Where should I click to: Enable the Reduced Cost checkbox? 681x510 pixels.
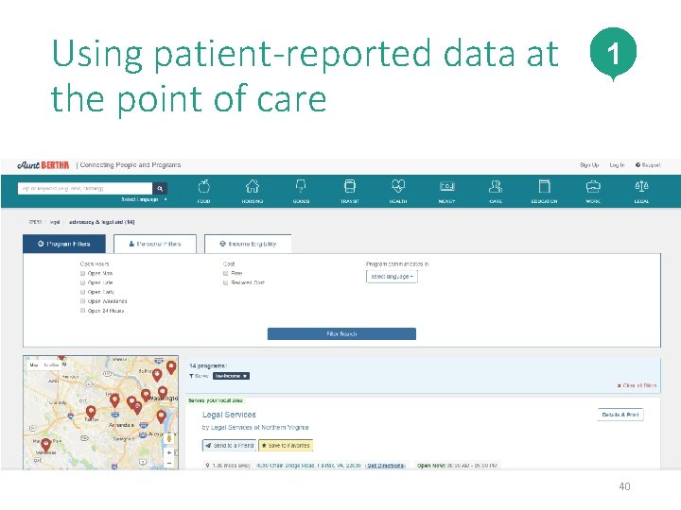click(x=225, y=282)
